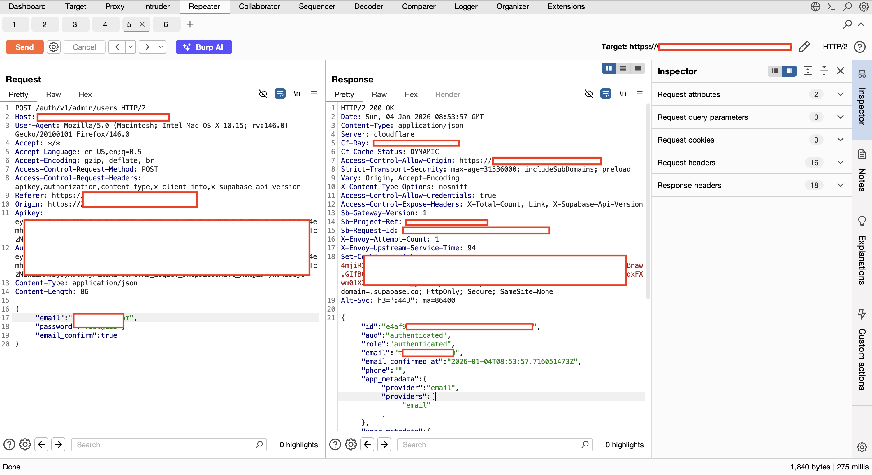Open the command terminal icon in top bar

(x=831, y=6)
